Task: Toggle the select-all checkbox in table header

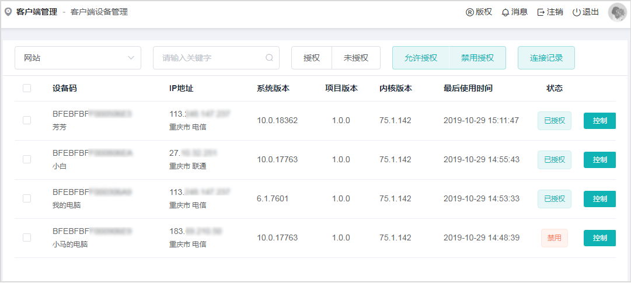Action: click(27, 89)
